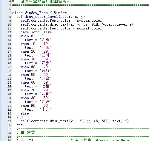Click 'Vocab::level_a' on line 10
The image size is (149, 141).
coord(117,24)
